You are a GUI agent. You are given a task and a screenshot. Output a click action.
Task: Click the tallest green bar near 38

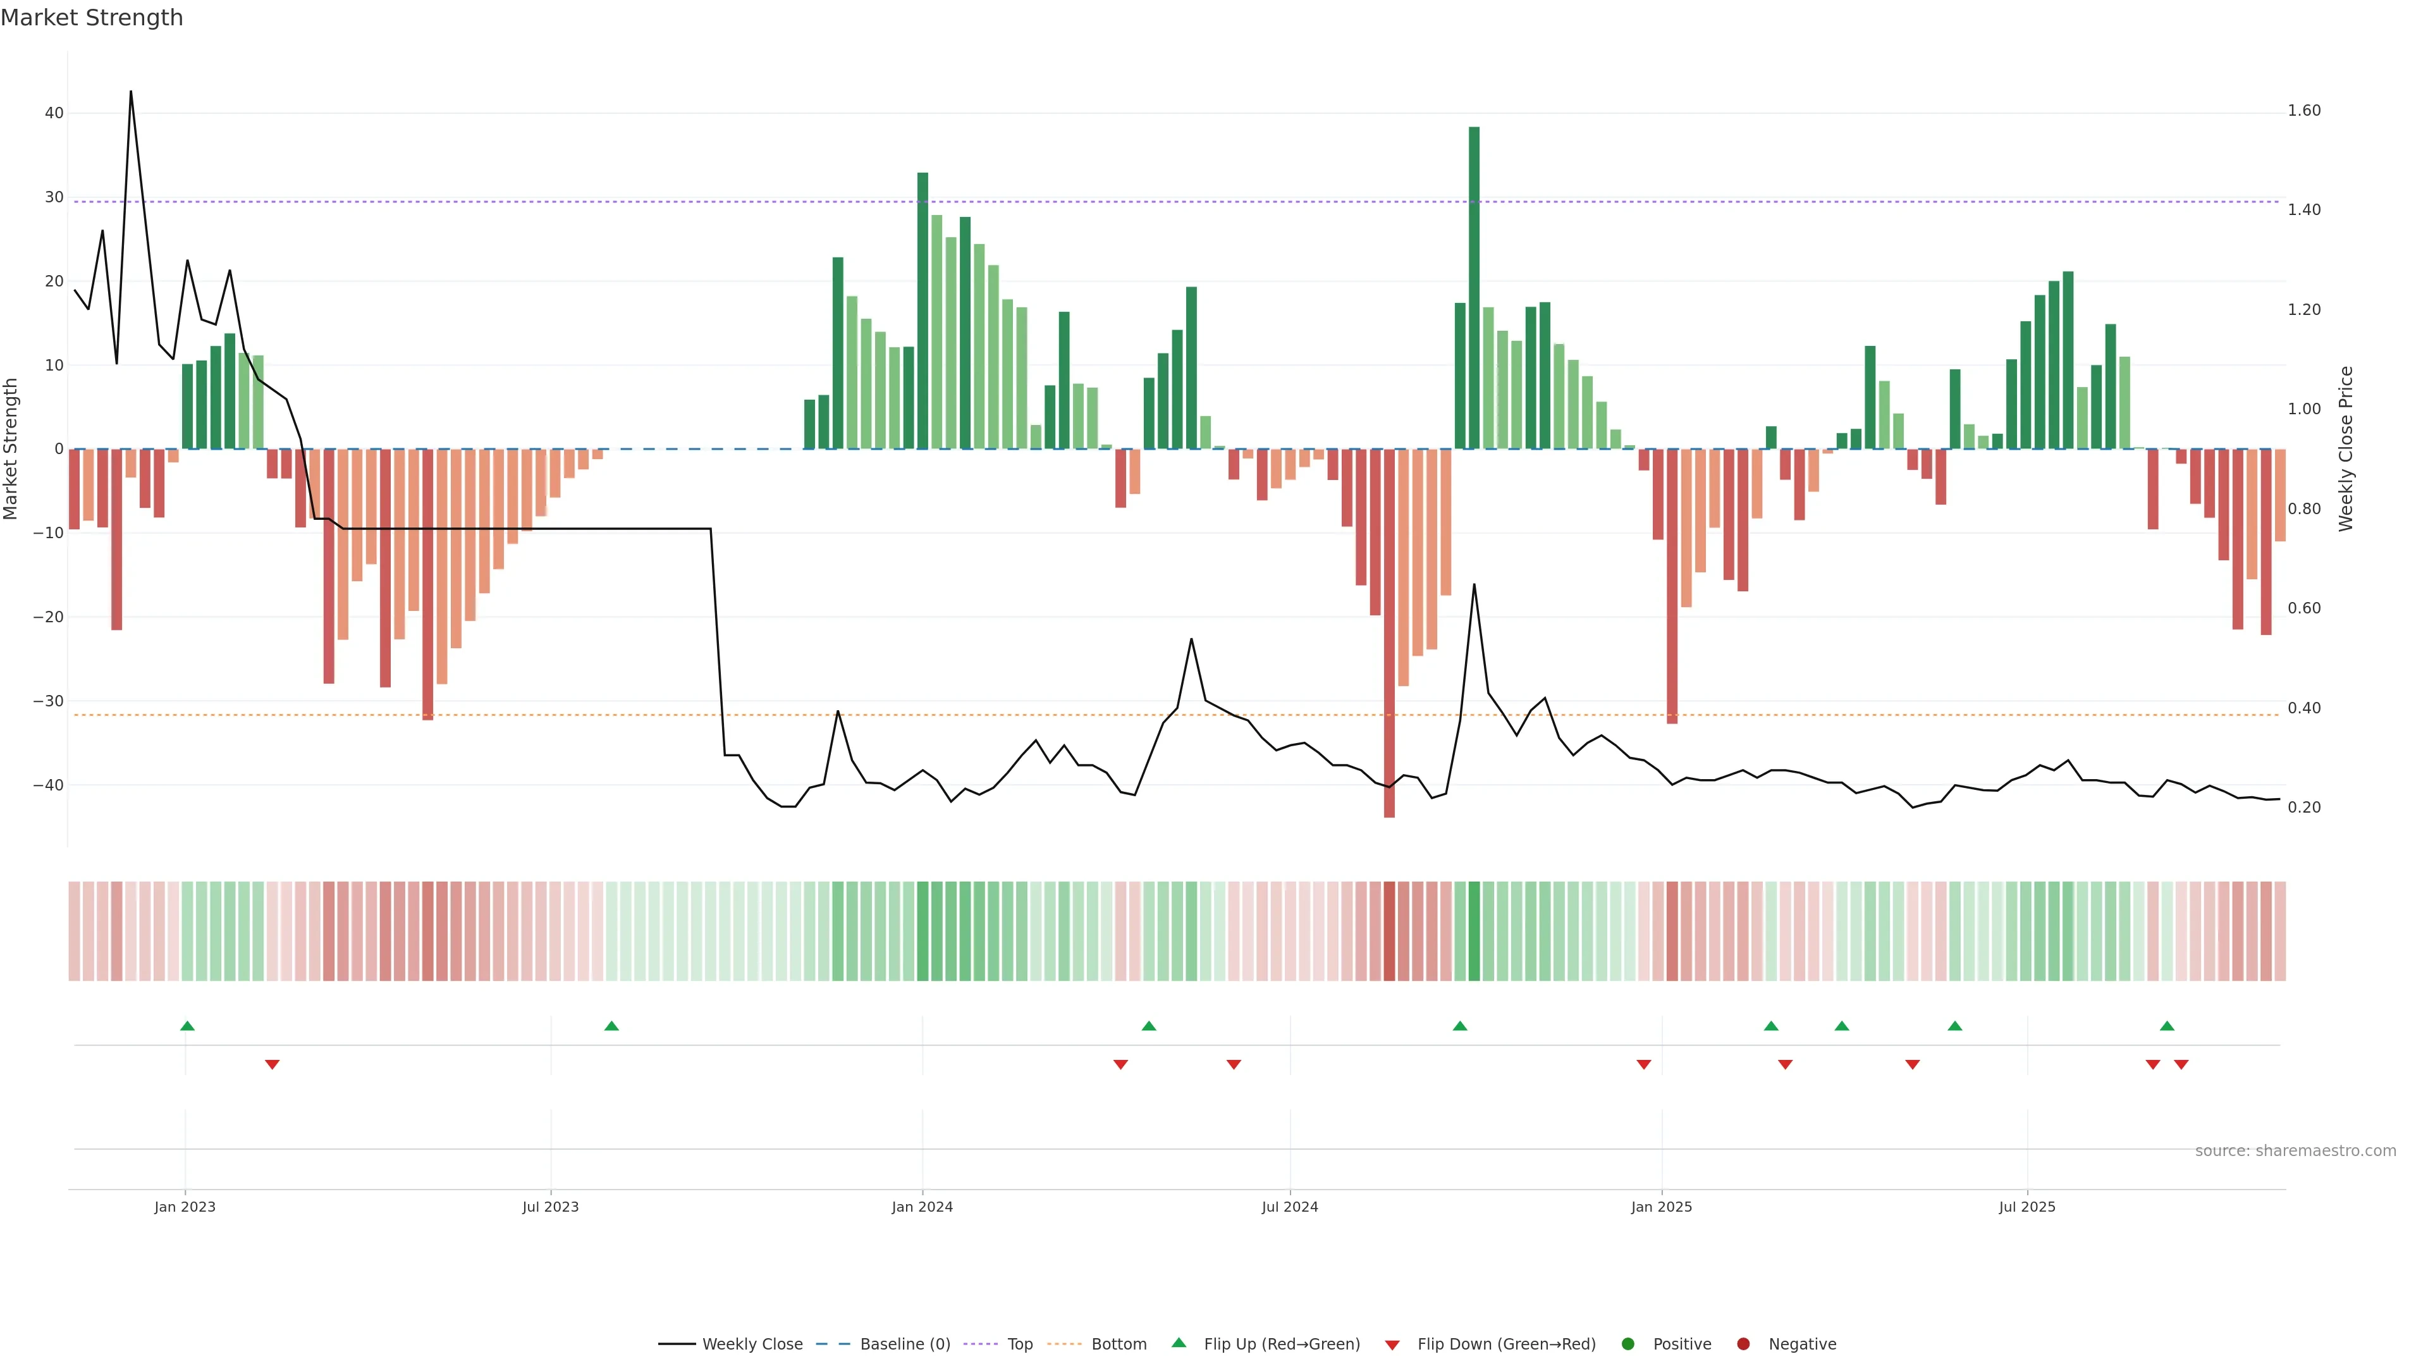point(1474,283)
